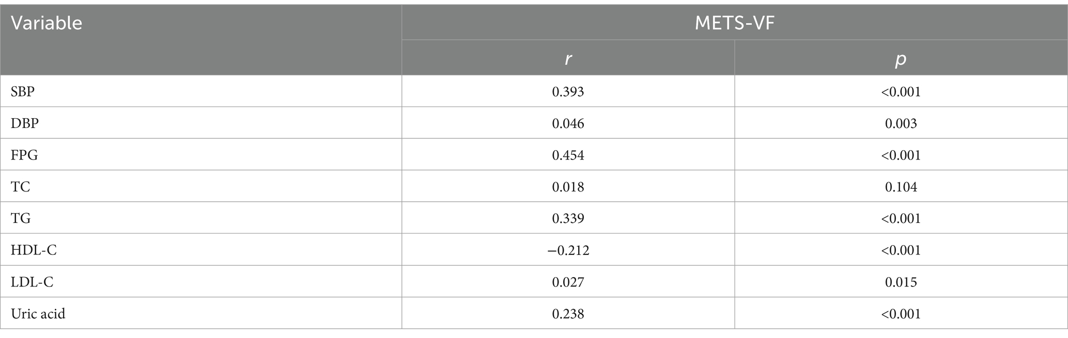The image size is (1068, 338).
Task: Select the Variable column header
Action: (47, 23)
